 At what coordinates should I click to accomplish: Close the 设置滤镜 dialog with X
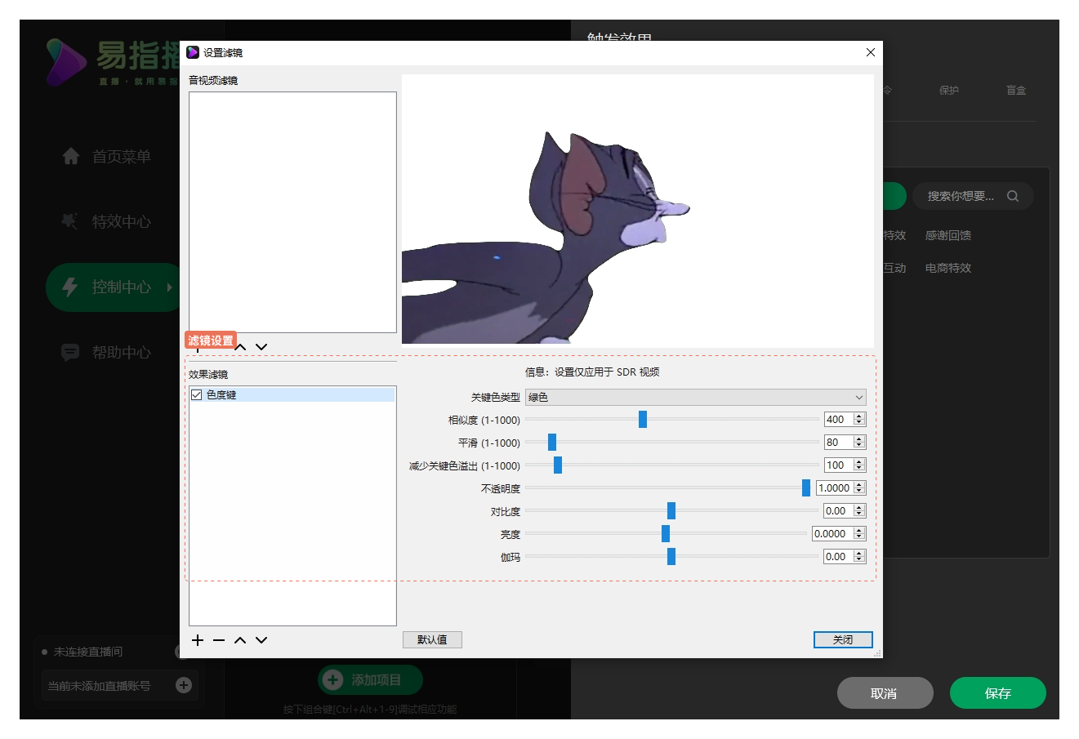pos(871,52)
